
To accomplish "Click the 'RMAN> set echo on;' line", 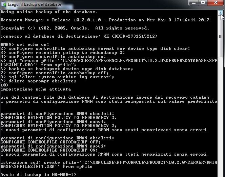I will point(25,44).
